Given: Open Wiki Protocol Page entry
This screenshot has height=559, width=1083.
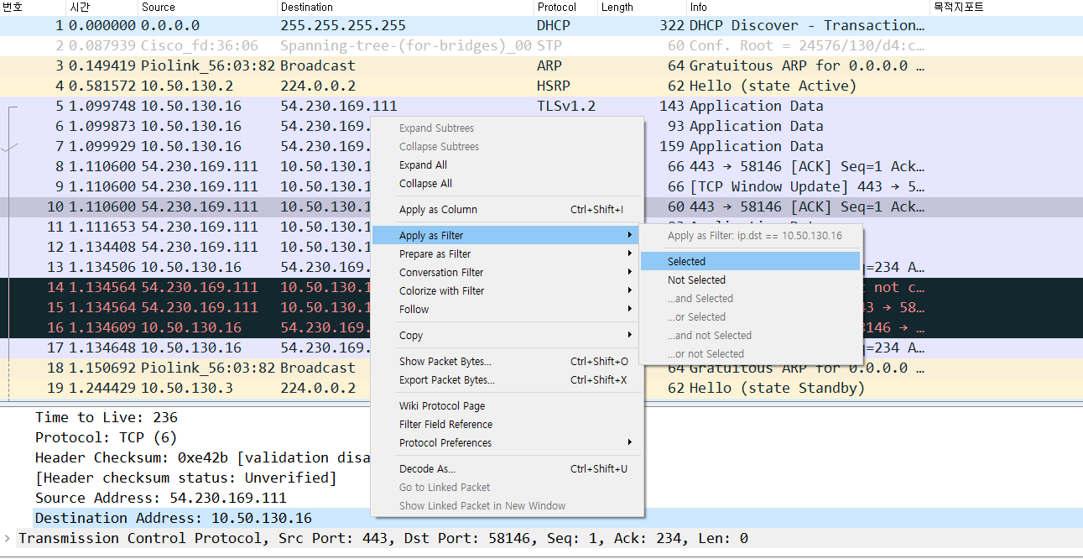Looking at the screenshot, I should 506,406.
